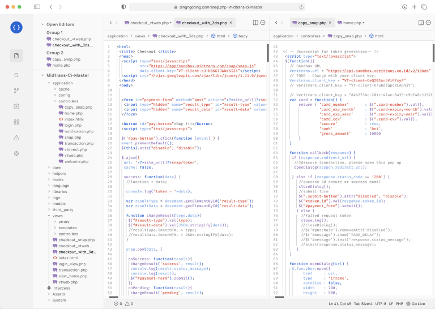This screenshot has height=309, width=435.
Task: Click the left editor horizontal scrollbar
Action: click(113, 297)
